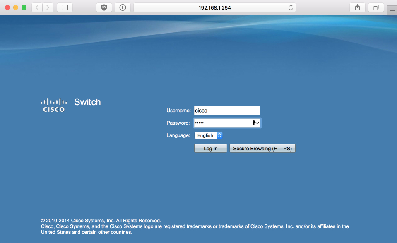
Task: Close the Safari window with red button
Action: 7,7
